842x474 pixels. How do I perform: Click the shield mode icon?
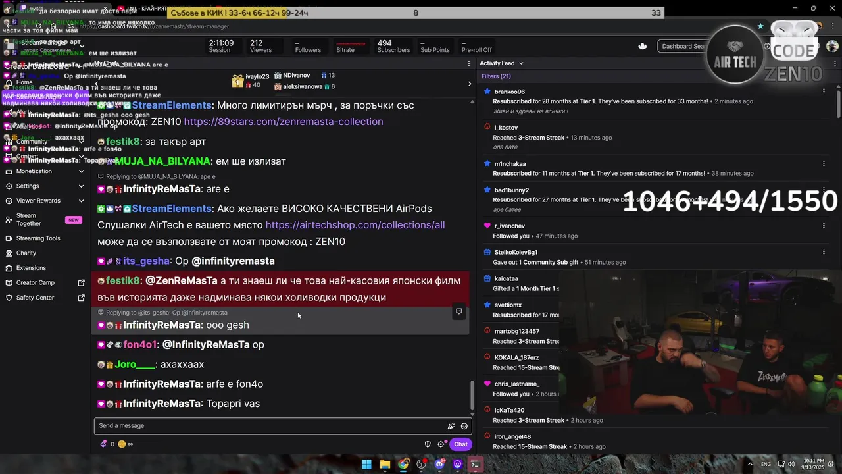(428, 444)
